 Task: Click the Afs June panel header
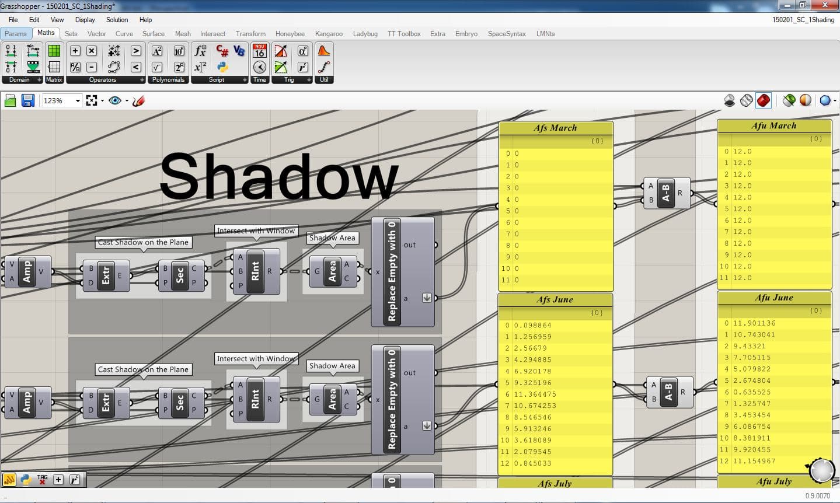click(x=555, y=300)
